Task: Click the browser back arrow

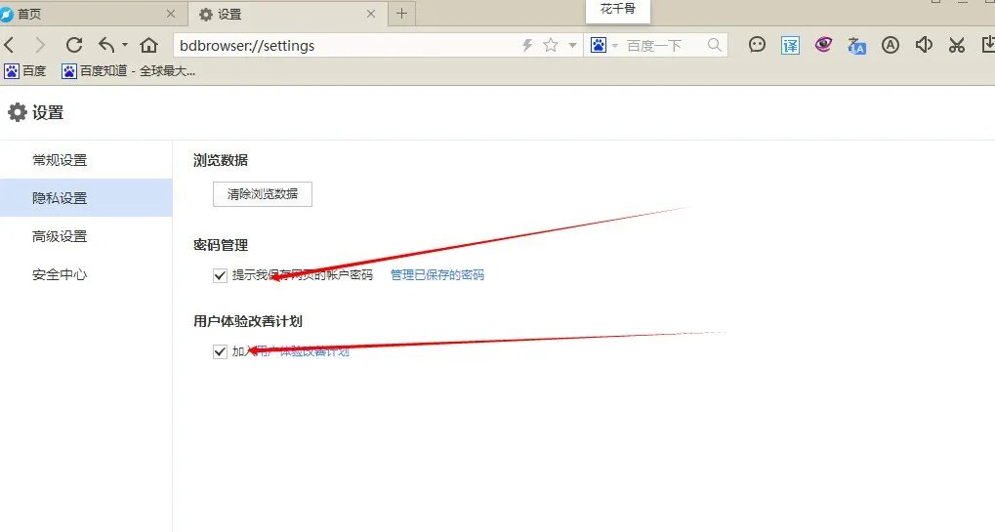Action: coord(10,45)
